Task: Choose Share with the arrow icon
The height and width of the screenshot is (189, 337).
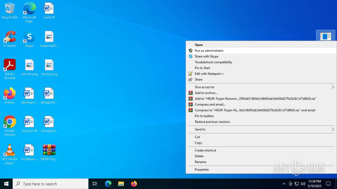Action: pos(261,80)
